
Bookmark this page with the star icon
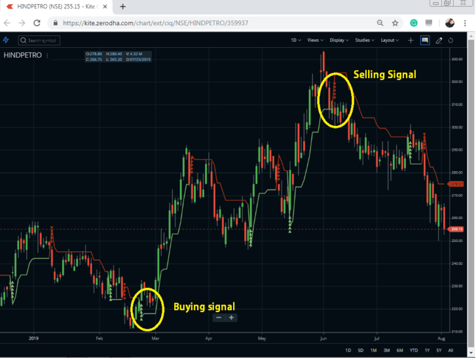[x=395, y=23]
